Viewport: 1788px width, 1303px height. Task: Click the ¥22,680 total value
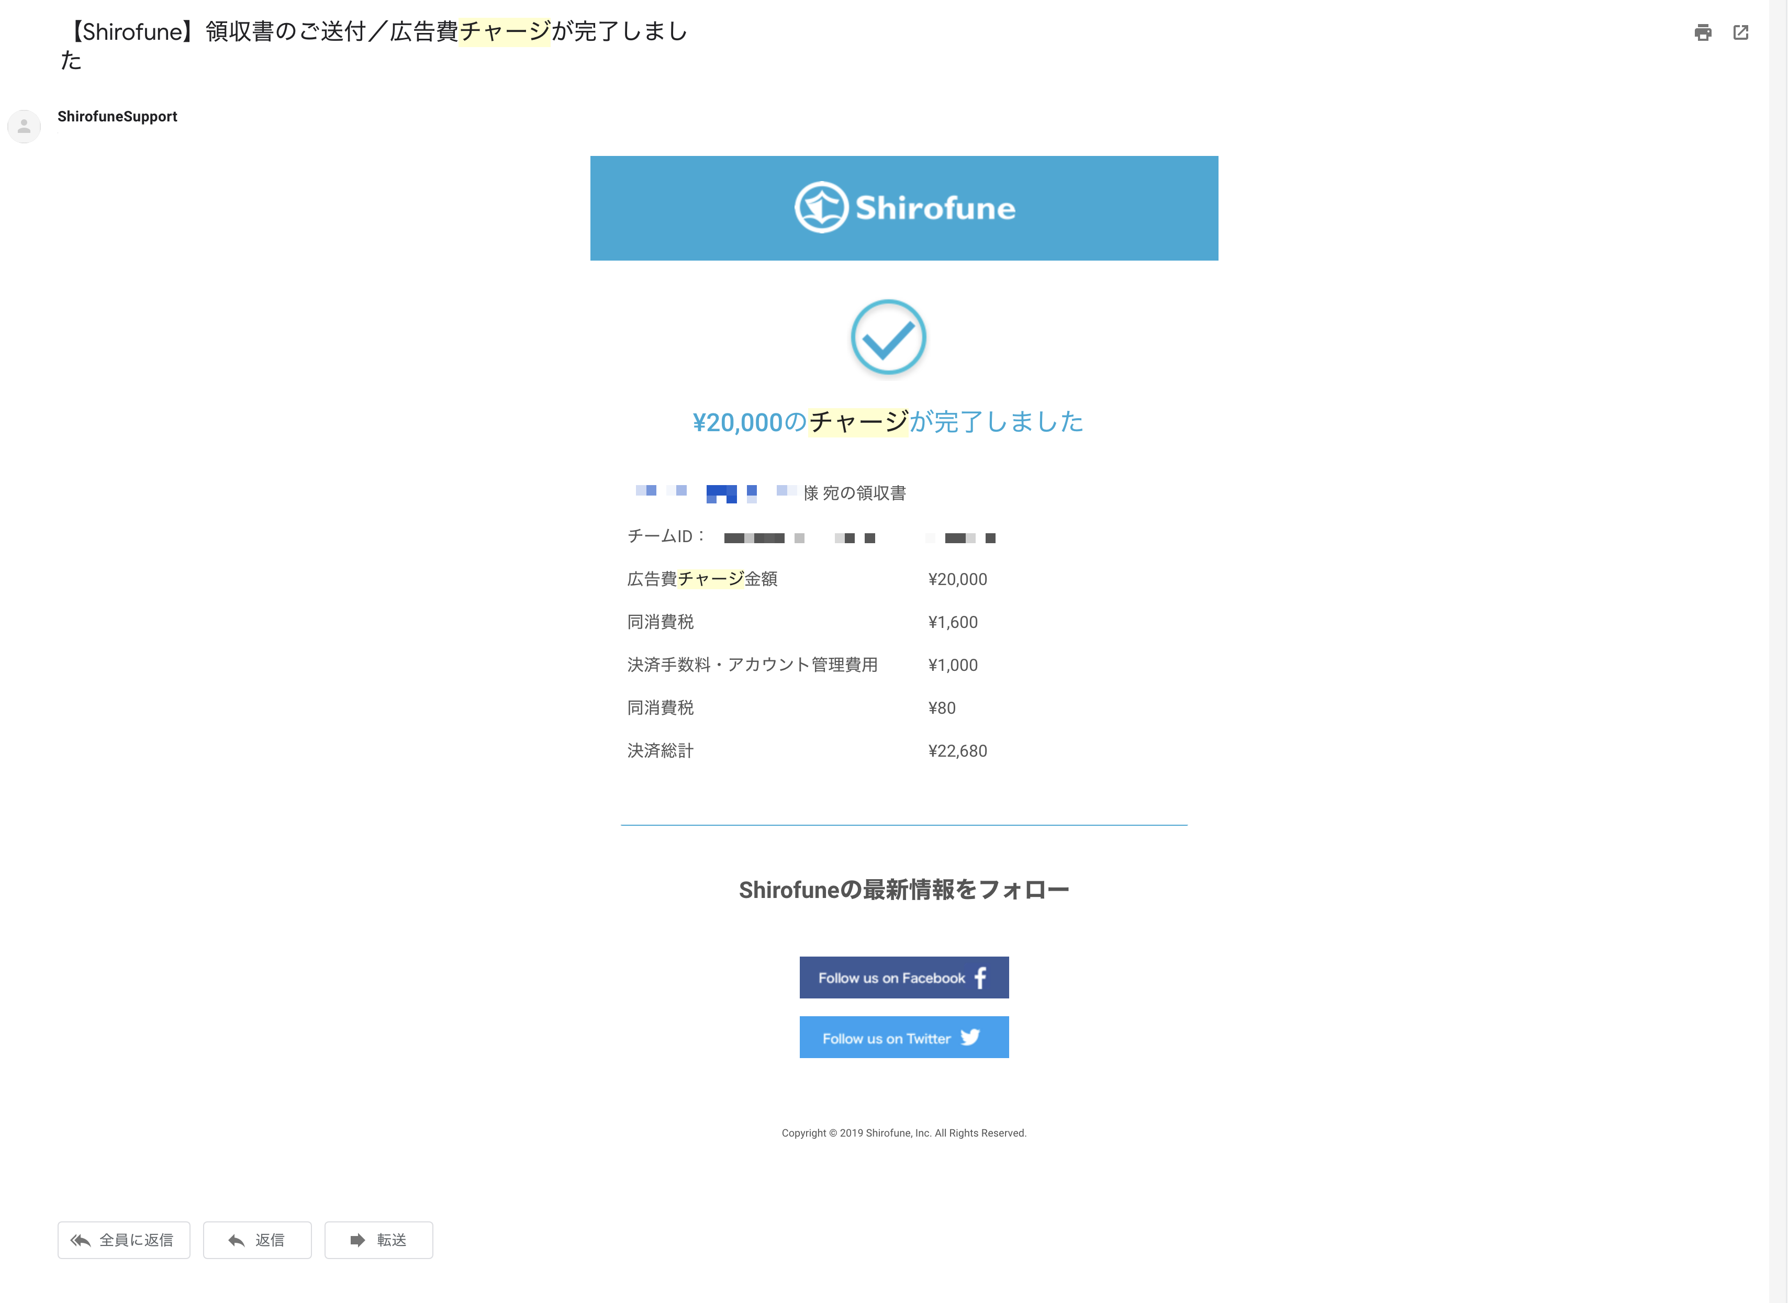[957, 751]
